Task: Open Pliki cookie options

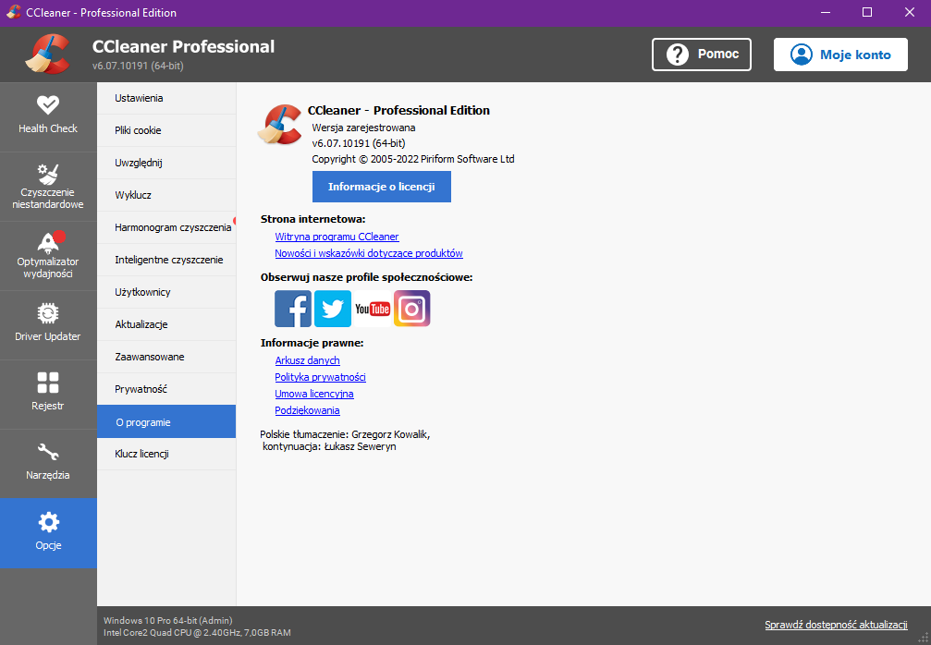Action: [166, 130]
